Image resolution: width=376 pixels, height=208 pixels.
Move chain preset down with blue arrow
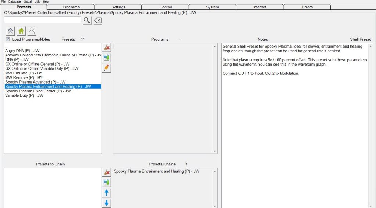(x=106, y=203)
